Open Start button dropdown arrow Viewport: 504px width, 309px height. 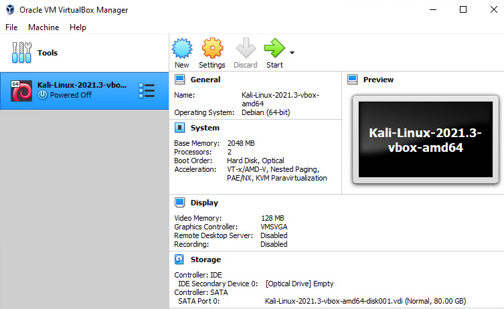point(292,53)
